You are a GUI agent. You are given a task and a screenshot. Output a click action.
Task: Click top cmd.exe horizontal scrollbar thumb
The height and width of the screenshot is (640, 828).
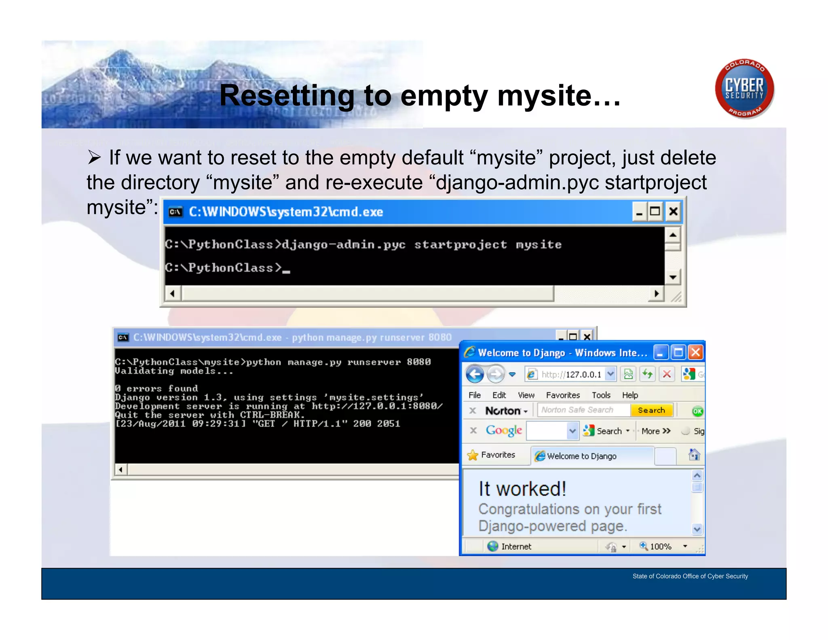368,294
